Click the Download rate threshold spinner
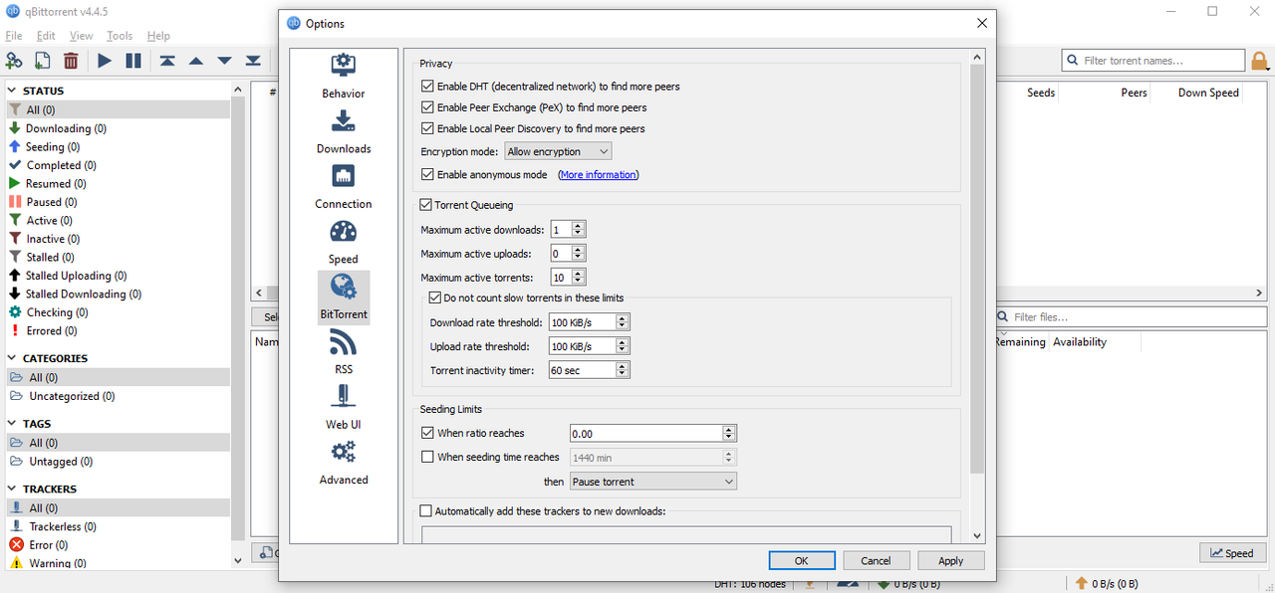The height and width of the screenshot is (593, 1275). (x=590, y=322)
